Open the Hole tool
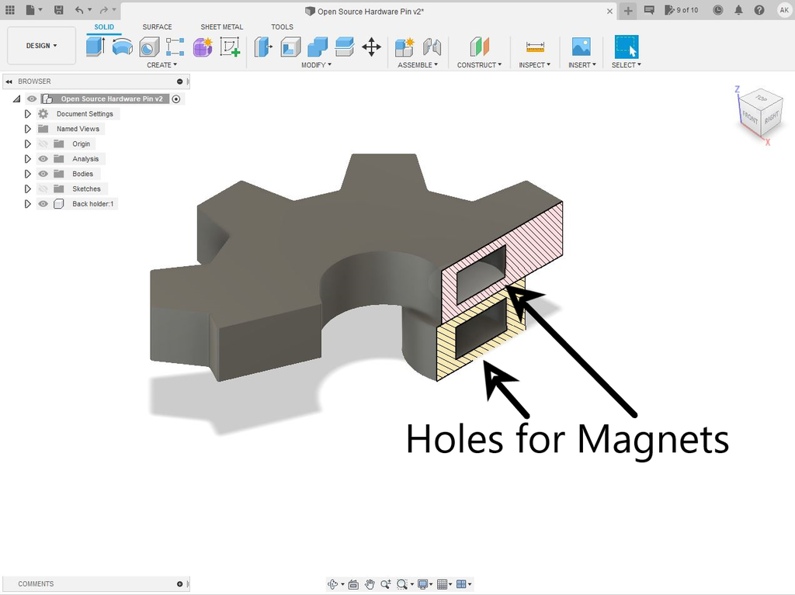795x595 pixels. [x=148, y=47]
